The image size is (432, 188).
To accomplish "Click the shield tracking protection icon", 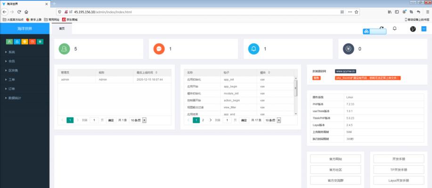I will (x=60, y=12).
